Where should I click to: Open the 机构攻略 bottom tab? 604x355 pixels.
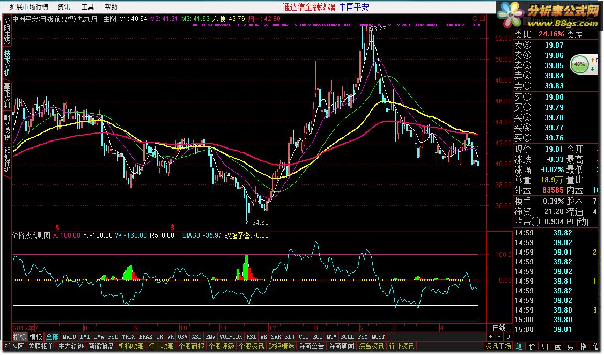coord(131,346)
